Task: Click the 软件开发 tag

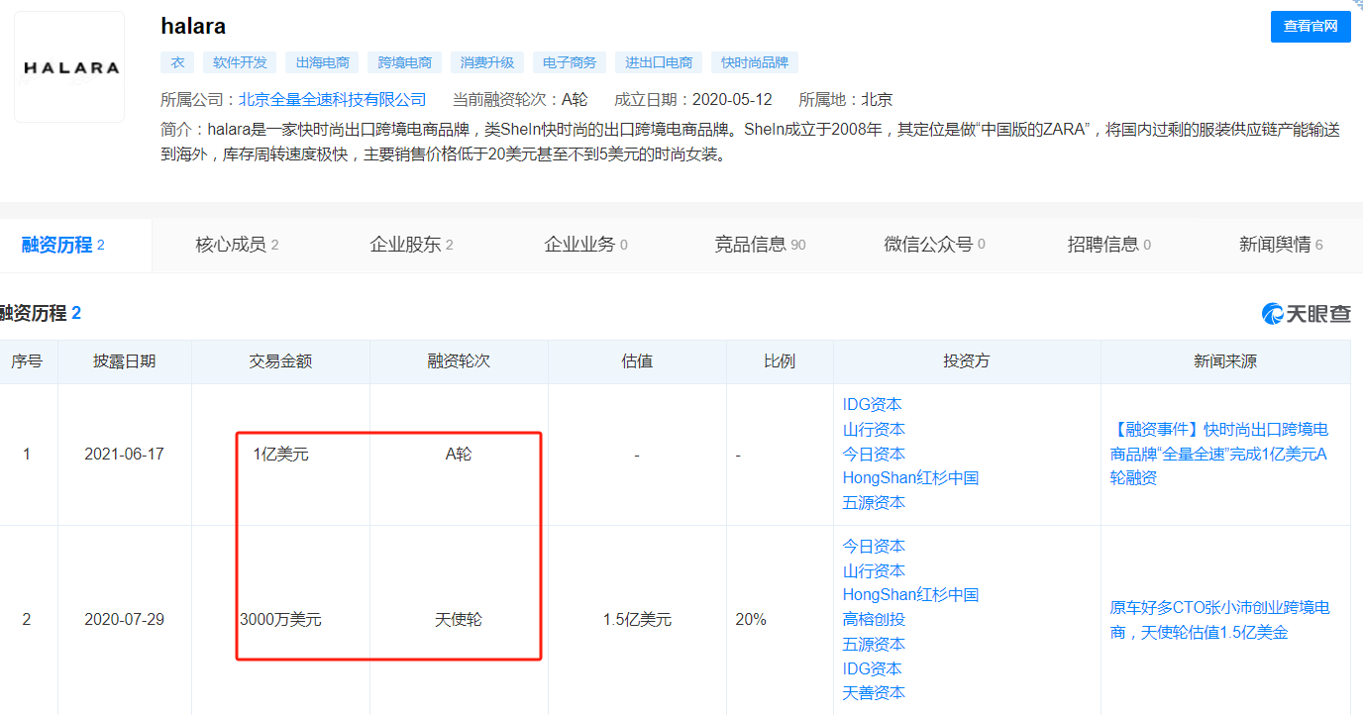Action: [x=240, y=62]
